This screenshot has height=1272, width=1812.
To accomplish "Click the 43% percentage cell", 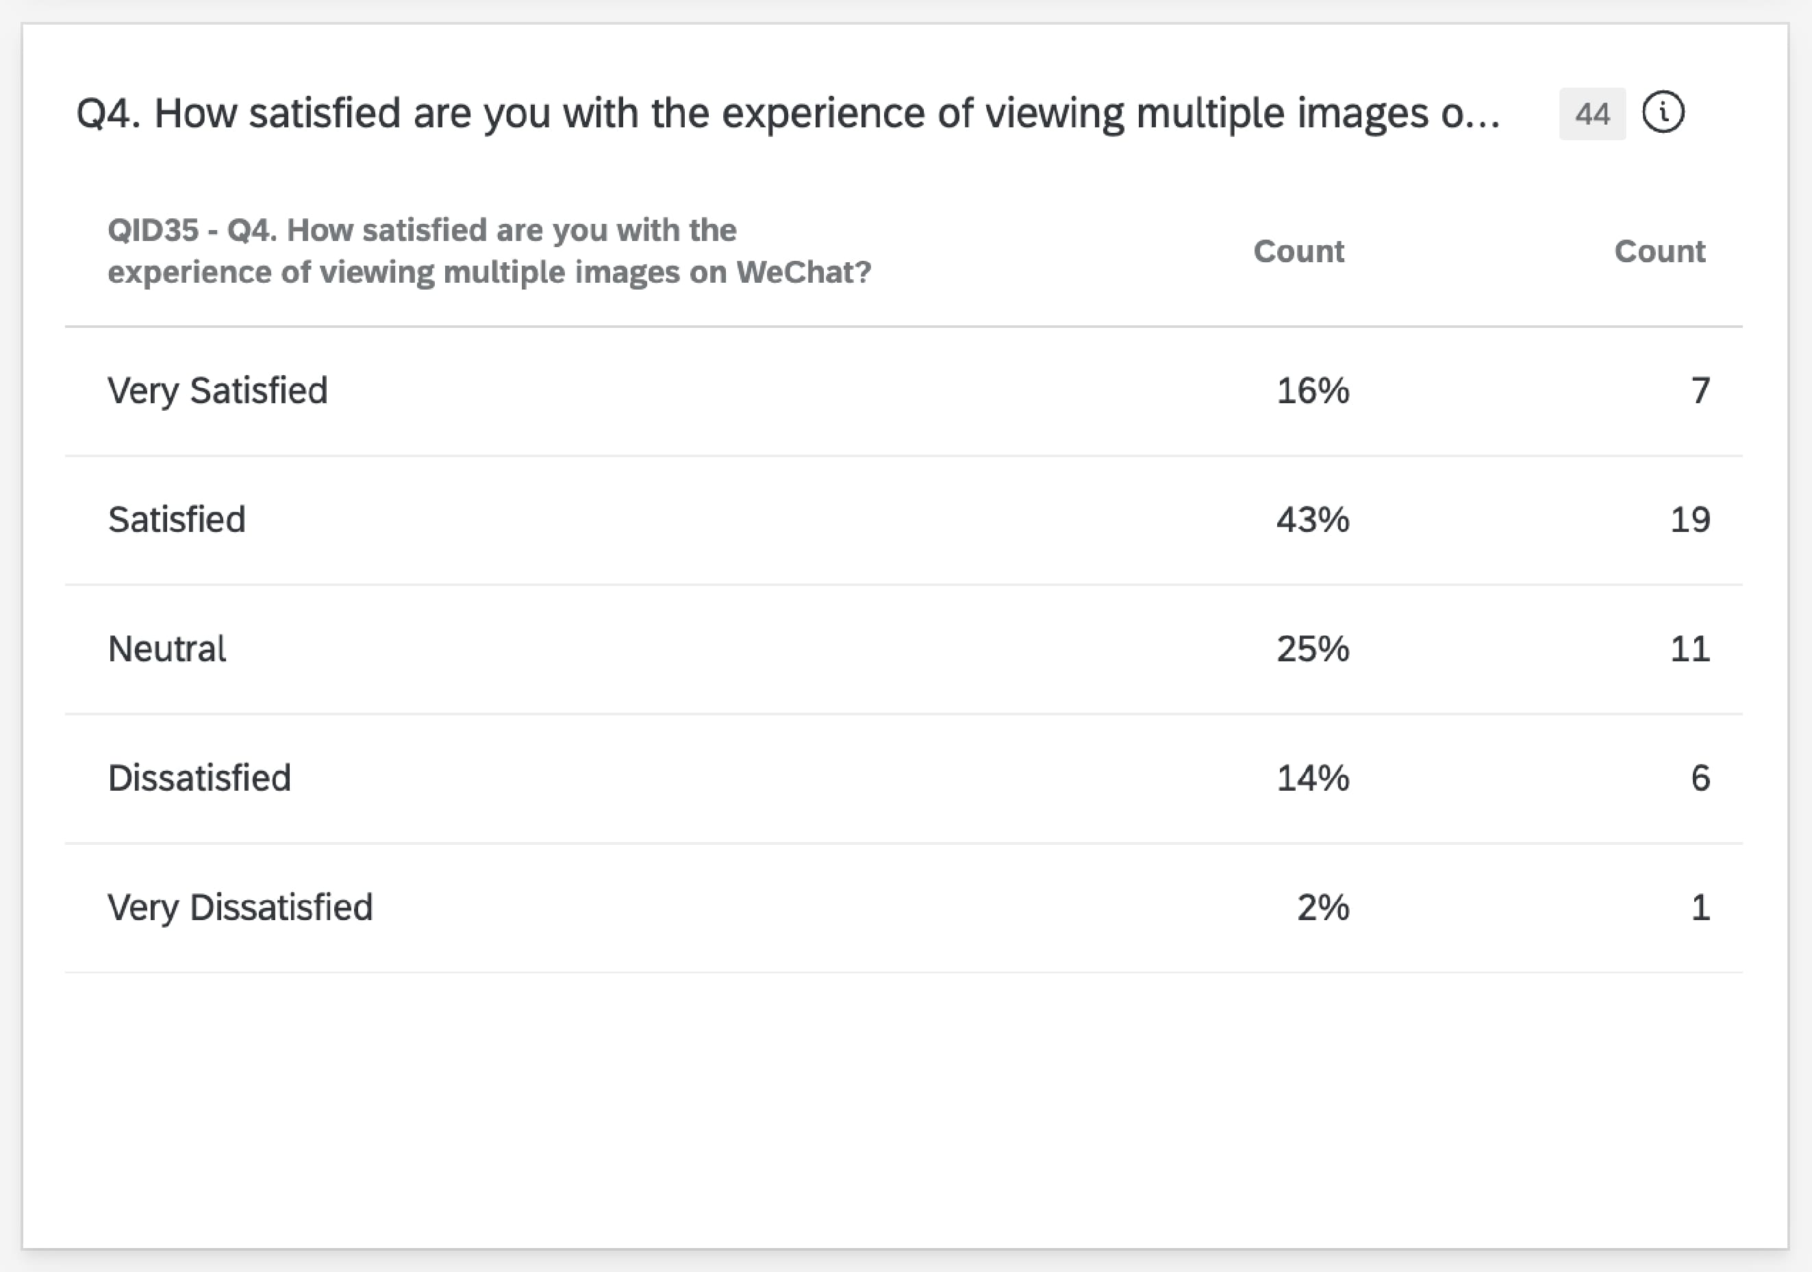I will pos(1313,520).
